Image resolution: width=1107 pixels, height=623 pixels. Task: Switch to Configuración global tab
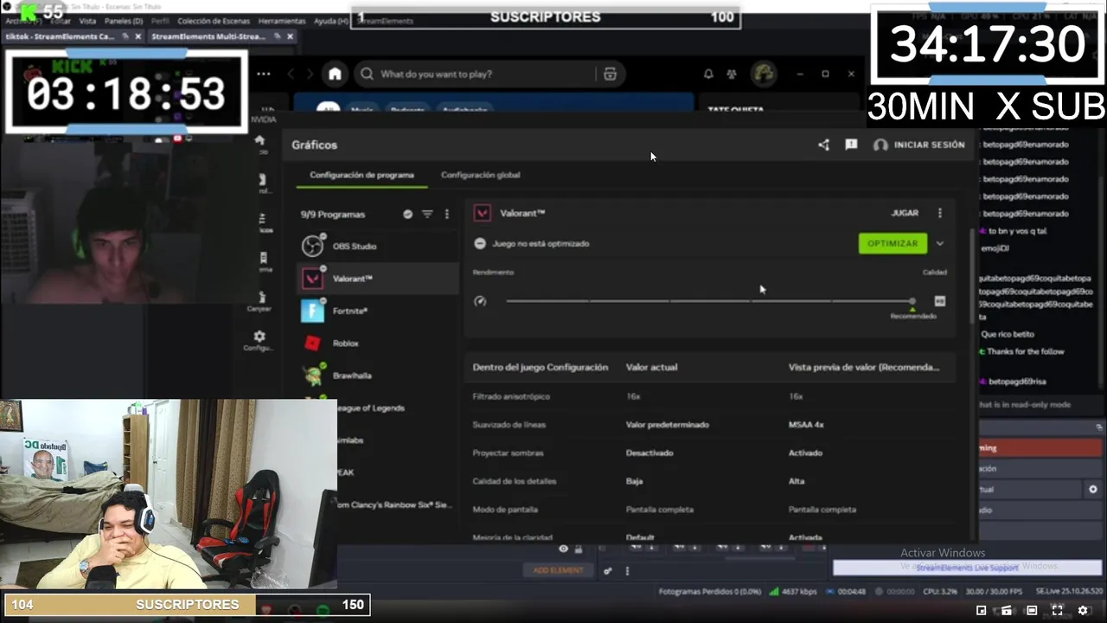pos(481,175)
